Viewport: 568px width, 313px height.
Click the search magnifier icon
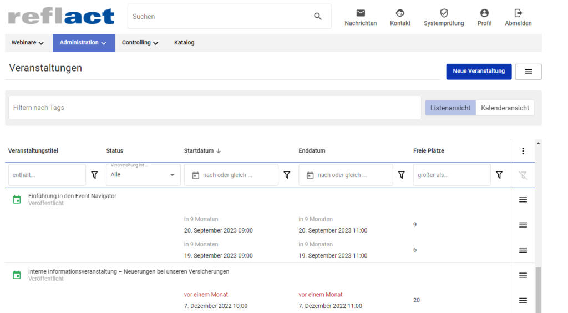pos(318,16)
